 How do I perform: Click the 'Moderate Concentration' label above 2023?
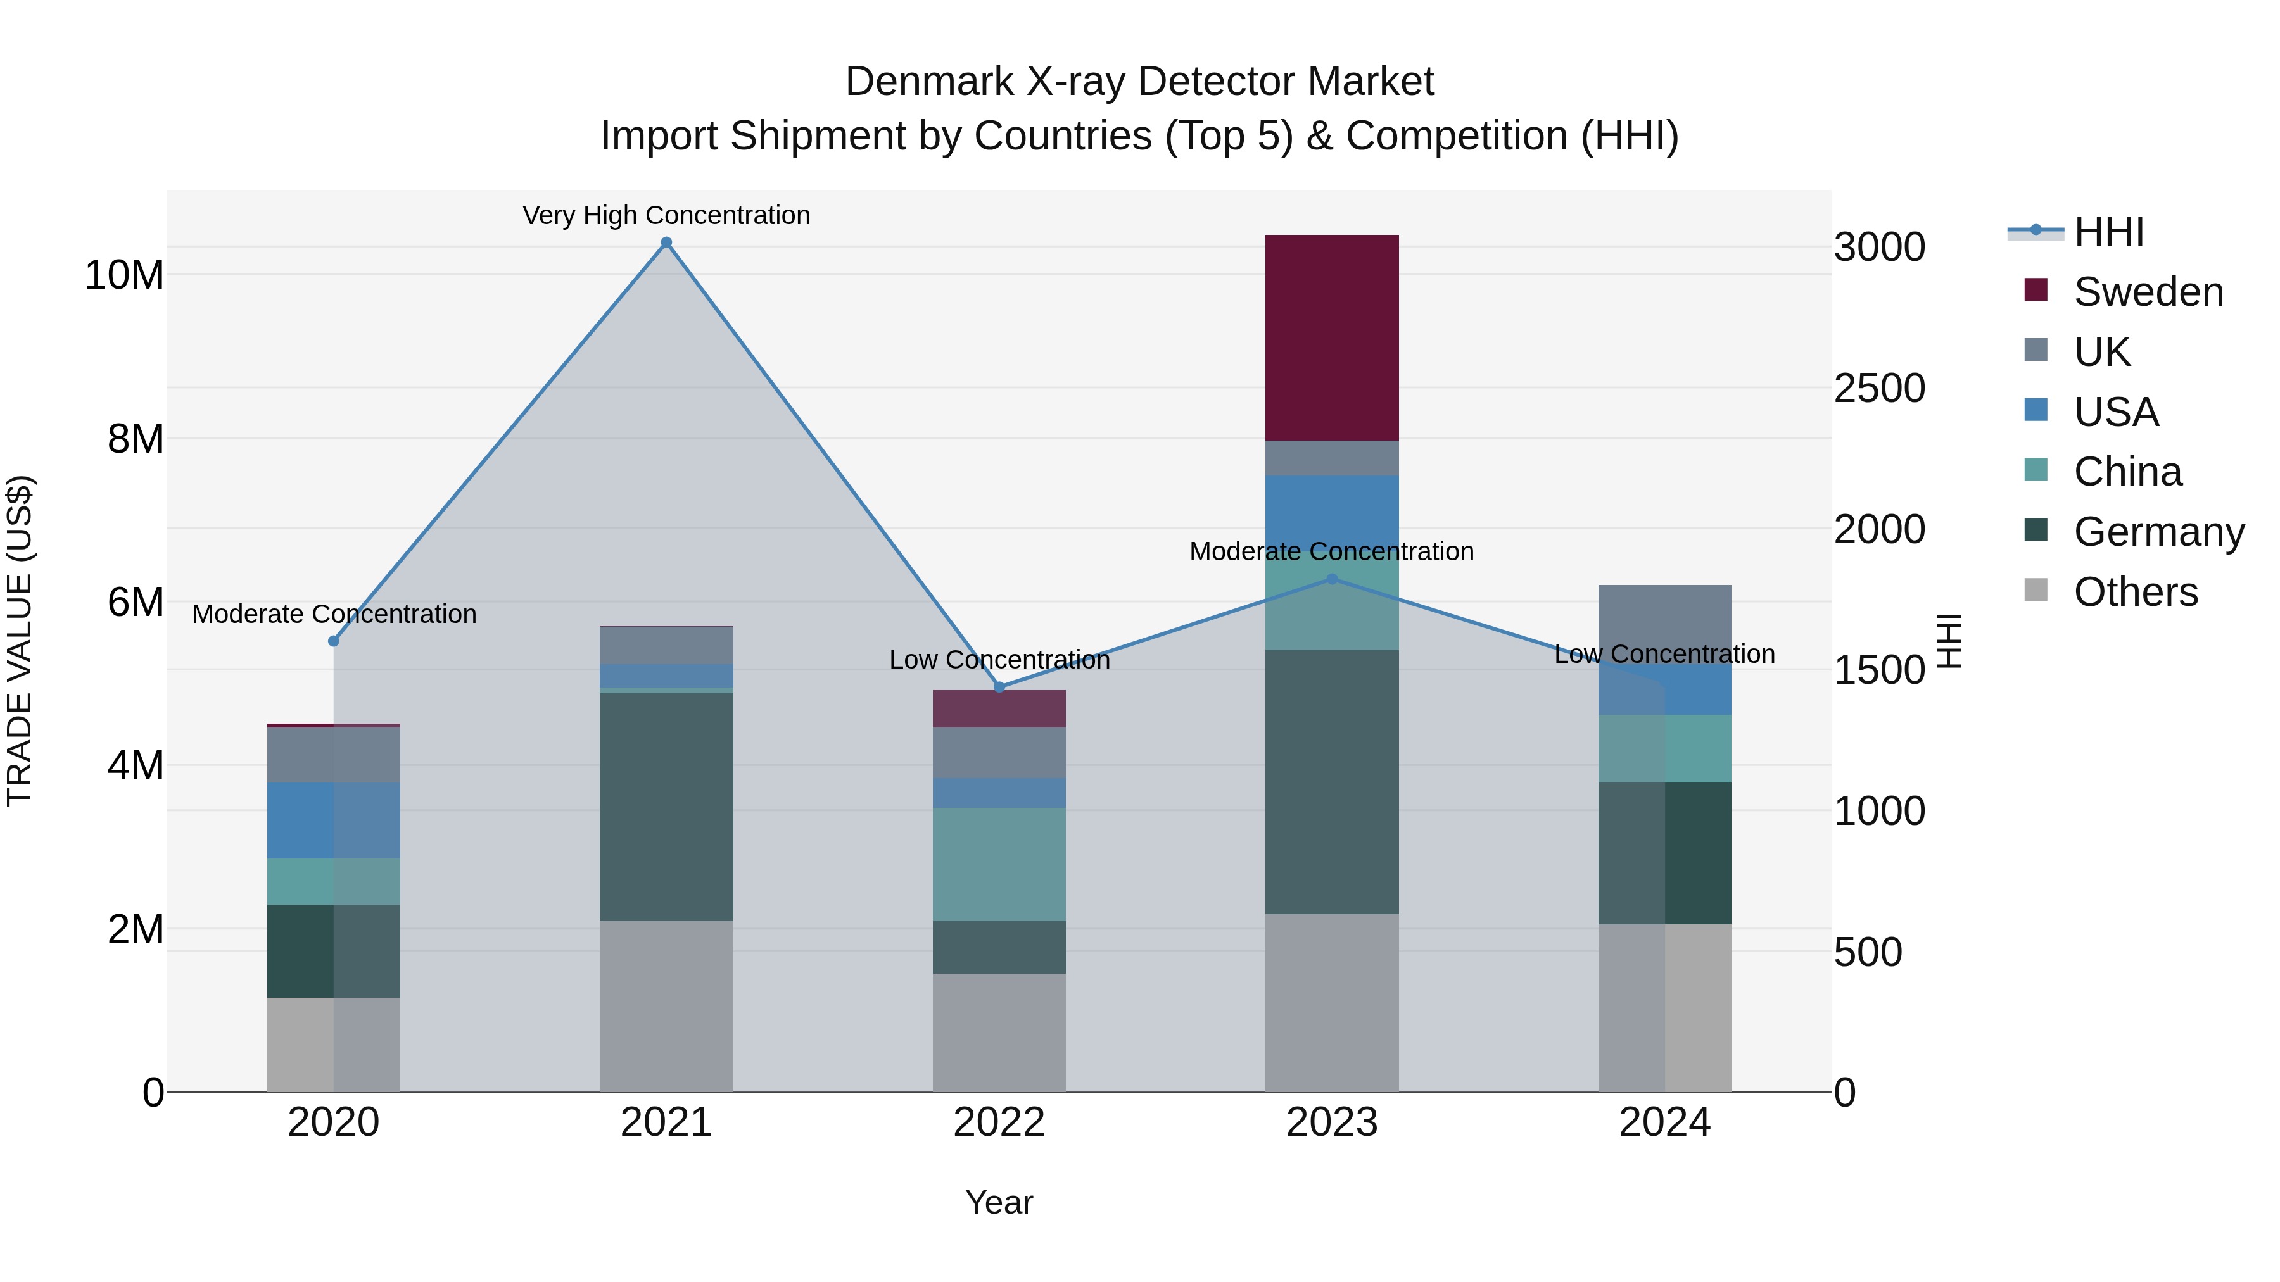pos(1332,551)
